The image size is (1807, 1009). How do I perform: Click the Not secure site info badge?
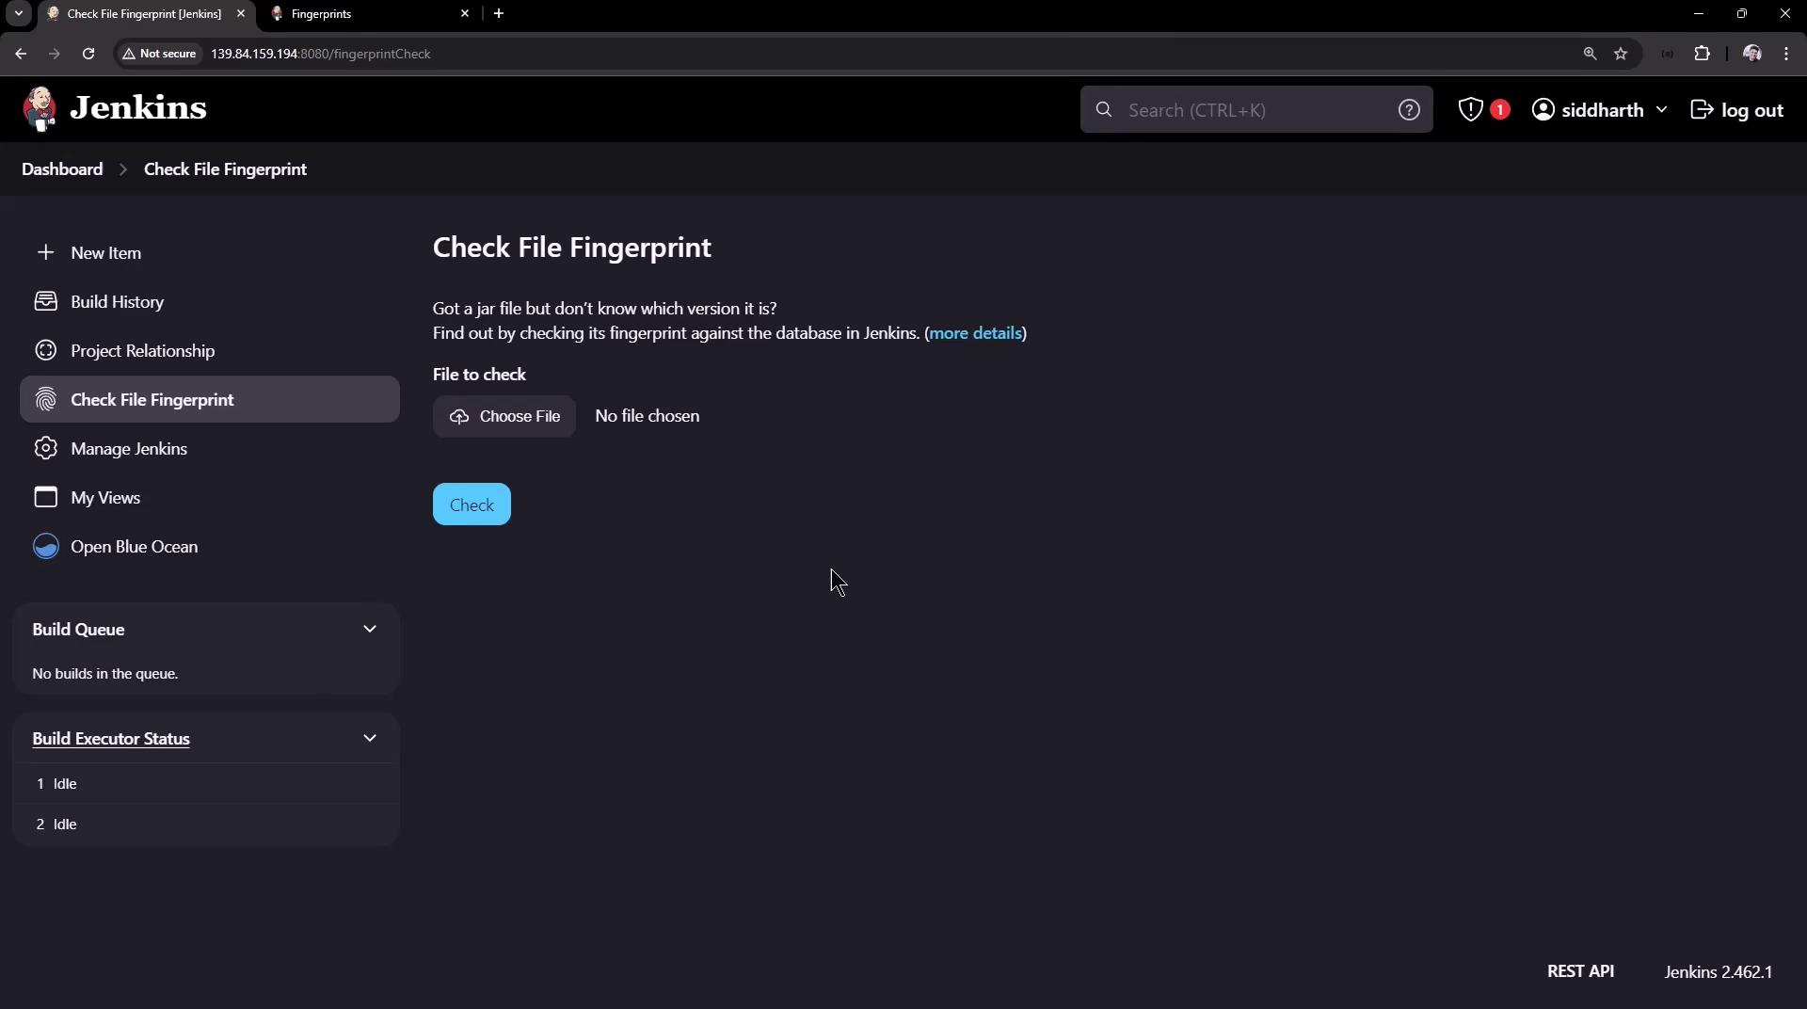point(159,54)
